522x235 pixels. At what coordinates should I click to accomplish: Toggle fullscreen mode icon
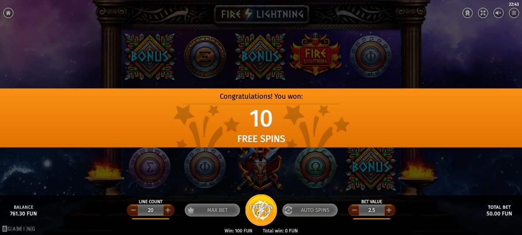(483, 13)
